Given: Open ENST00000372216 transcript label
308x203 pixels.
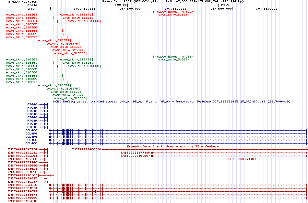Looking at the screenshot, I should pos(22,185).
